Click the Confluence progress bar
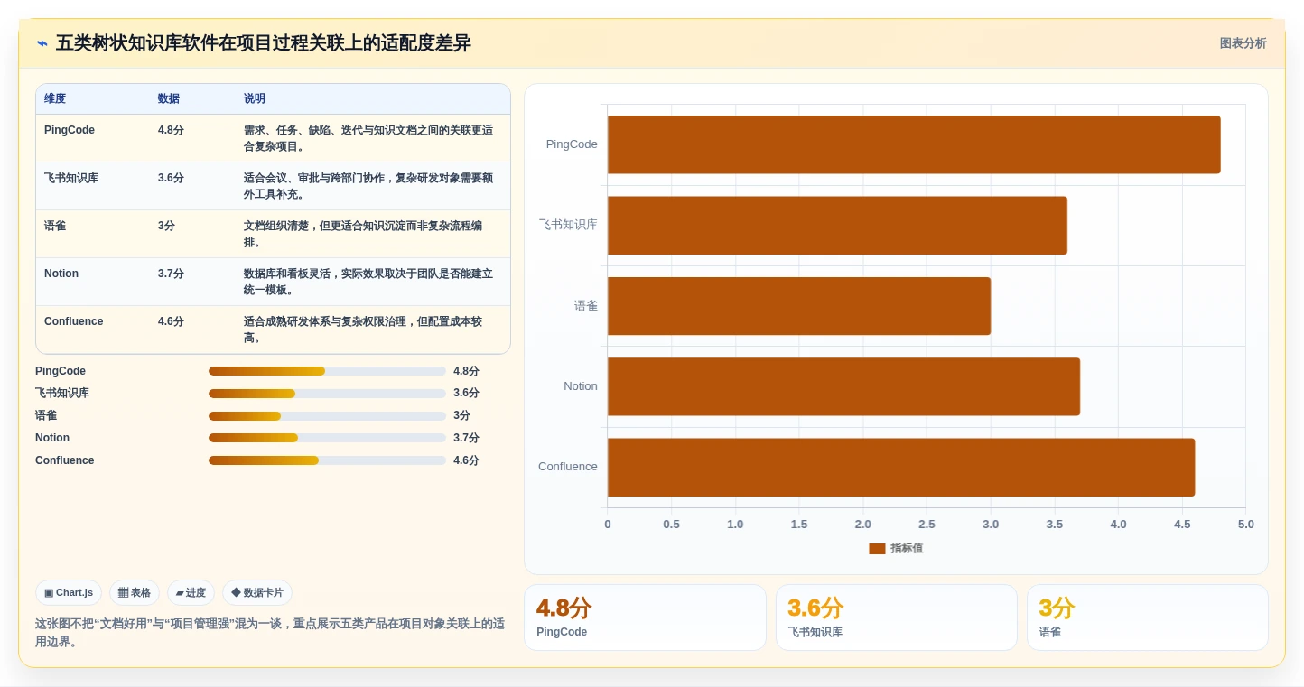Image resolution: width=1304 pixels, height=687 pixels. (327, 460)
